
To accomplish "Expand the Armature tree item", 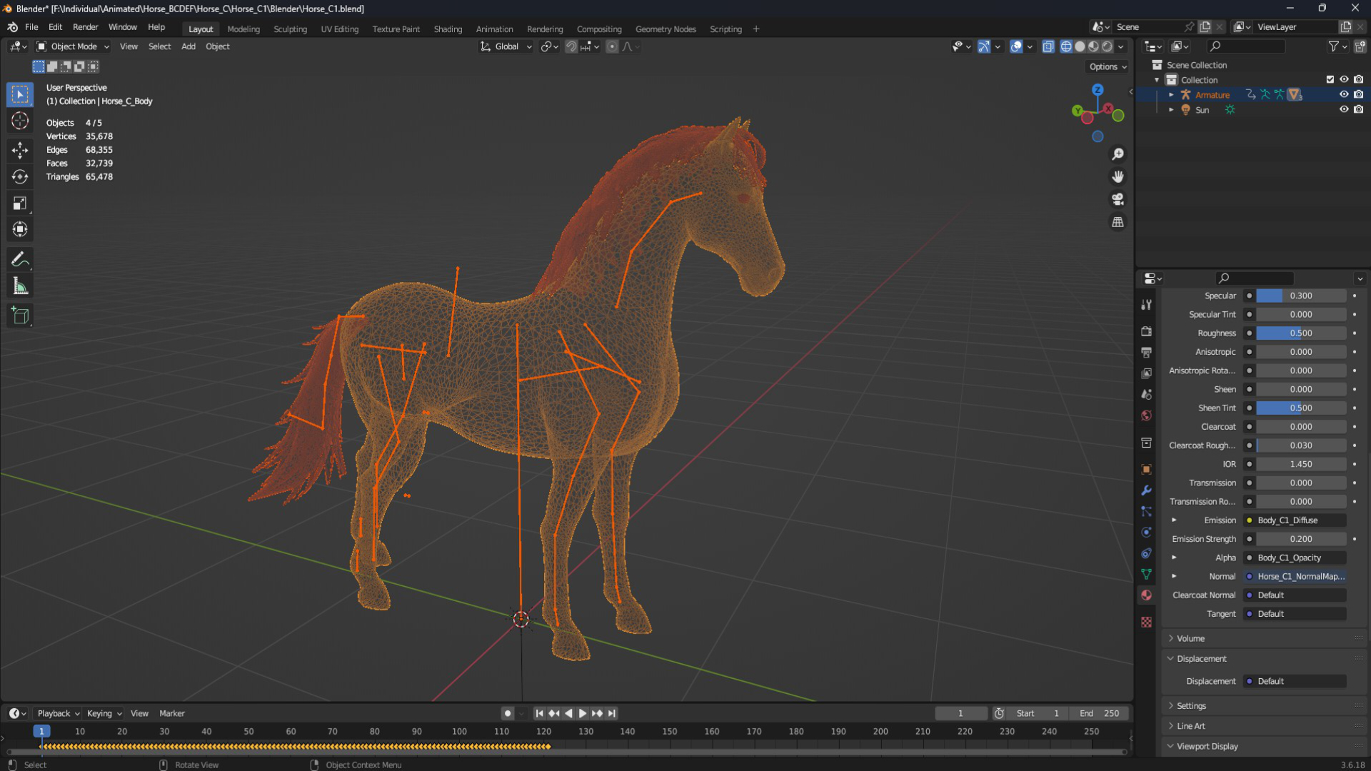I will pos(1171,94).
